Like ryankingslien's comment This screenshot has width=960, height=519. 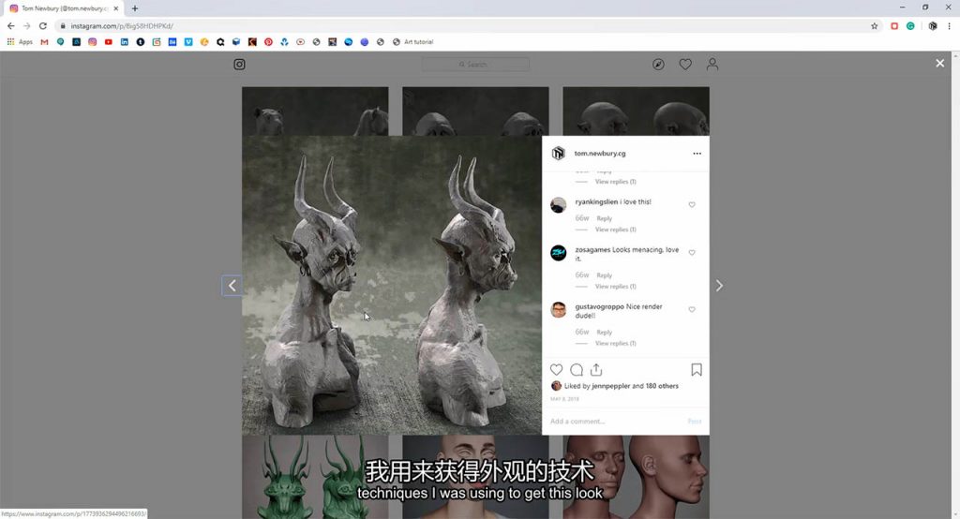(x=692, y=204)
